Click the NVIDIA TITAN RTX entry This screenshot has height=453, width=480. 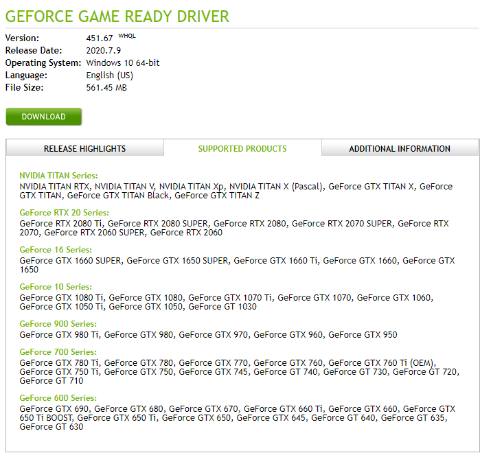[x=54, y=186]
